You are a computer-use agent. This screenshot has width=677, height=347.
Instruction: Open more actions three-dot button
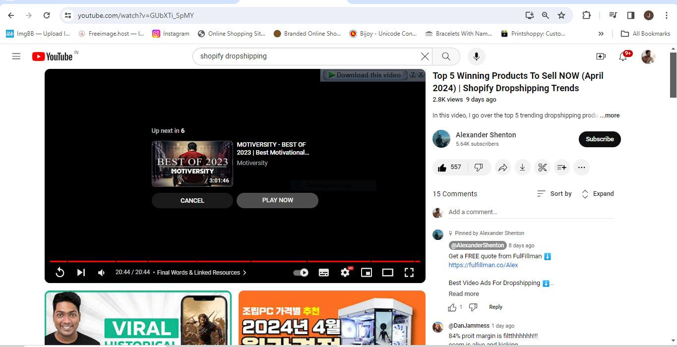click(581, 168)
